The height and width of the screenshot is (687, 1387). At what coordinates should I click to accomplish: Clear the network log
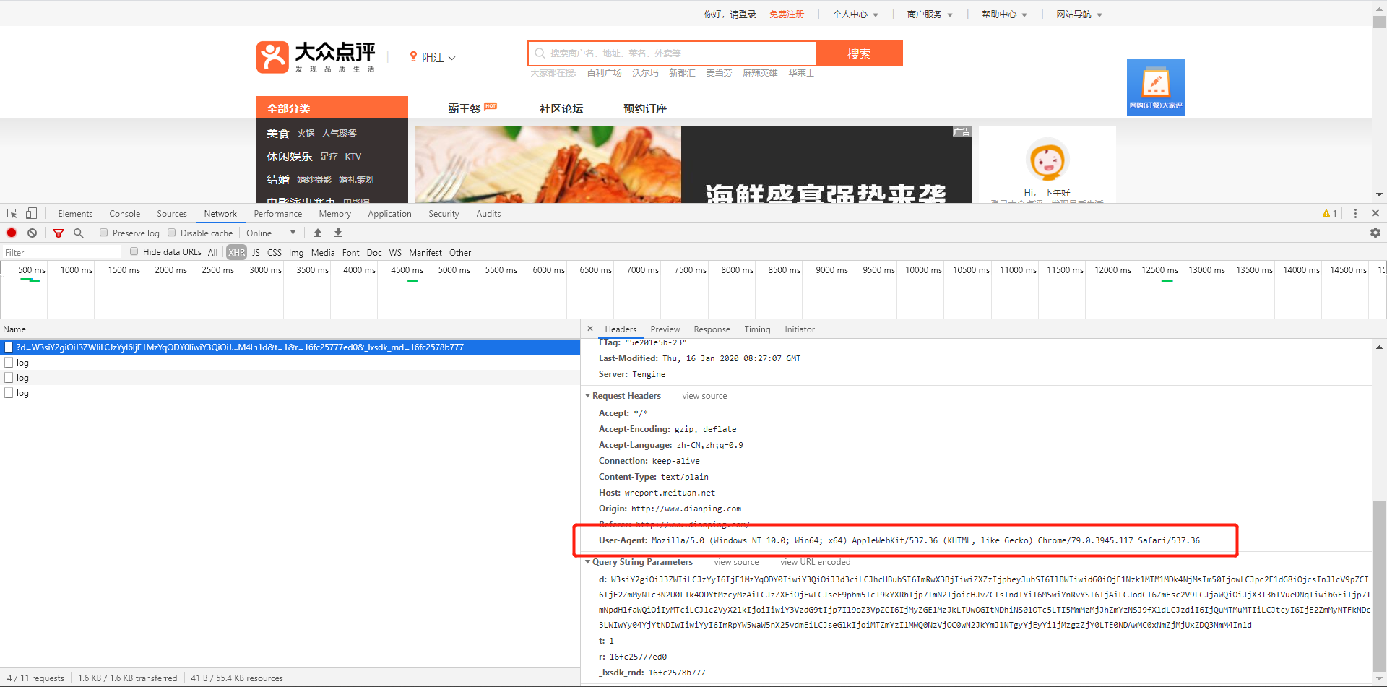pyautogui.click(x=32, y=233)
